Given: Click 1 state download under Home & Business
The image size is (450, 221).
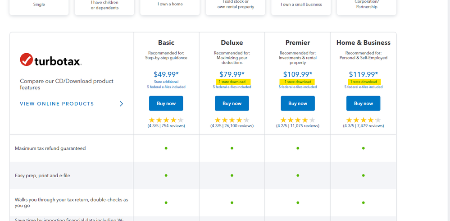Looking at the screenshot, I should coord(364,82).
